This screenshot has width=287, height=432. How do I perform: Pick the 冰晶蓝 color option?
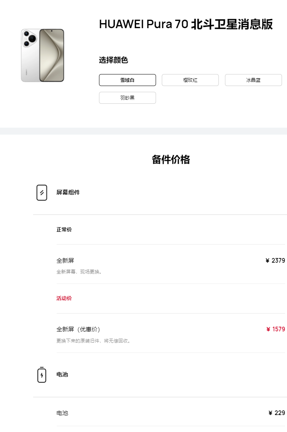pos(253,80)
